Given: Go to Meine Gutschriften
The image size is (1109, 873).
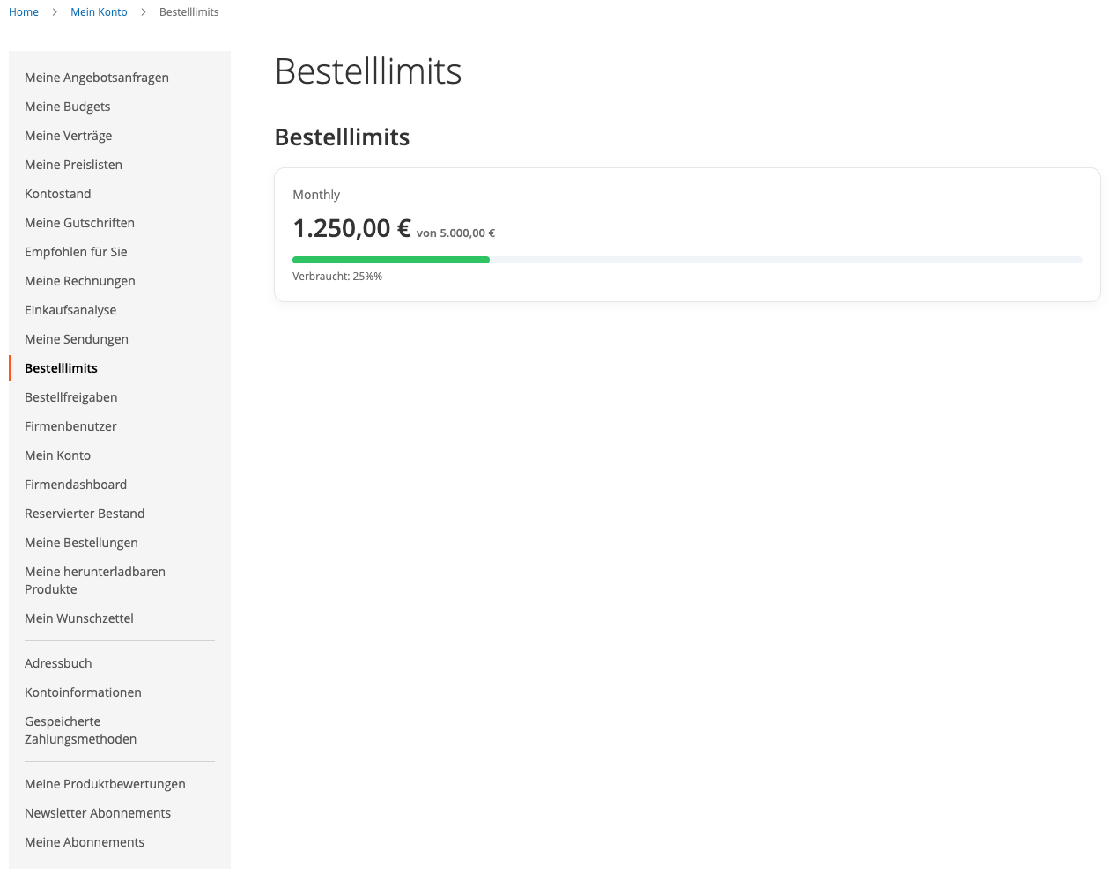Looking at the screenshot, I should 79,223.
